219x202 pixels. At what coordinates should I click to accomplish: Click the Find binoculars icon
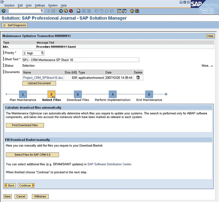pos(84,11)
